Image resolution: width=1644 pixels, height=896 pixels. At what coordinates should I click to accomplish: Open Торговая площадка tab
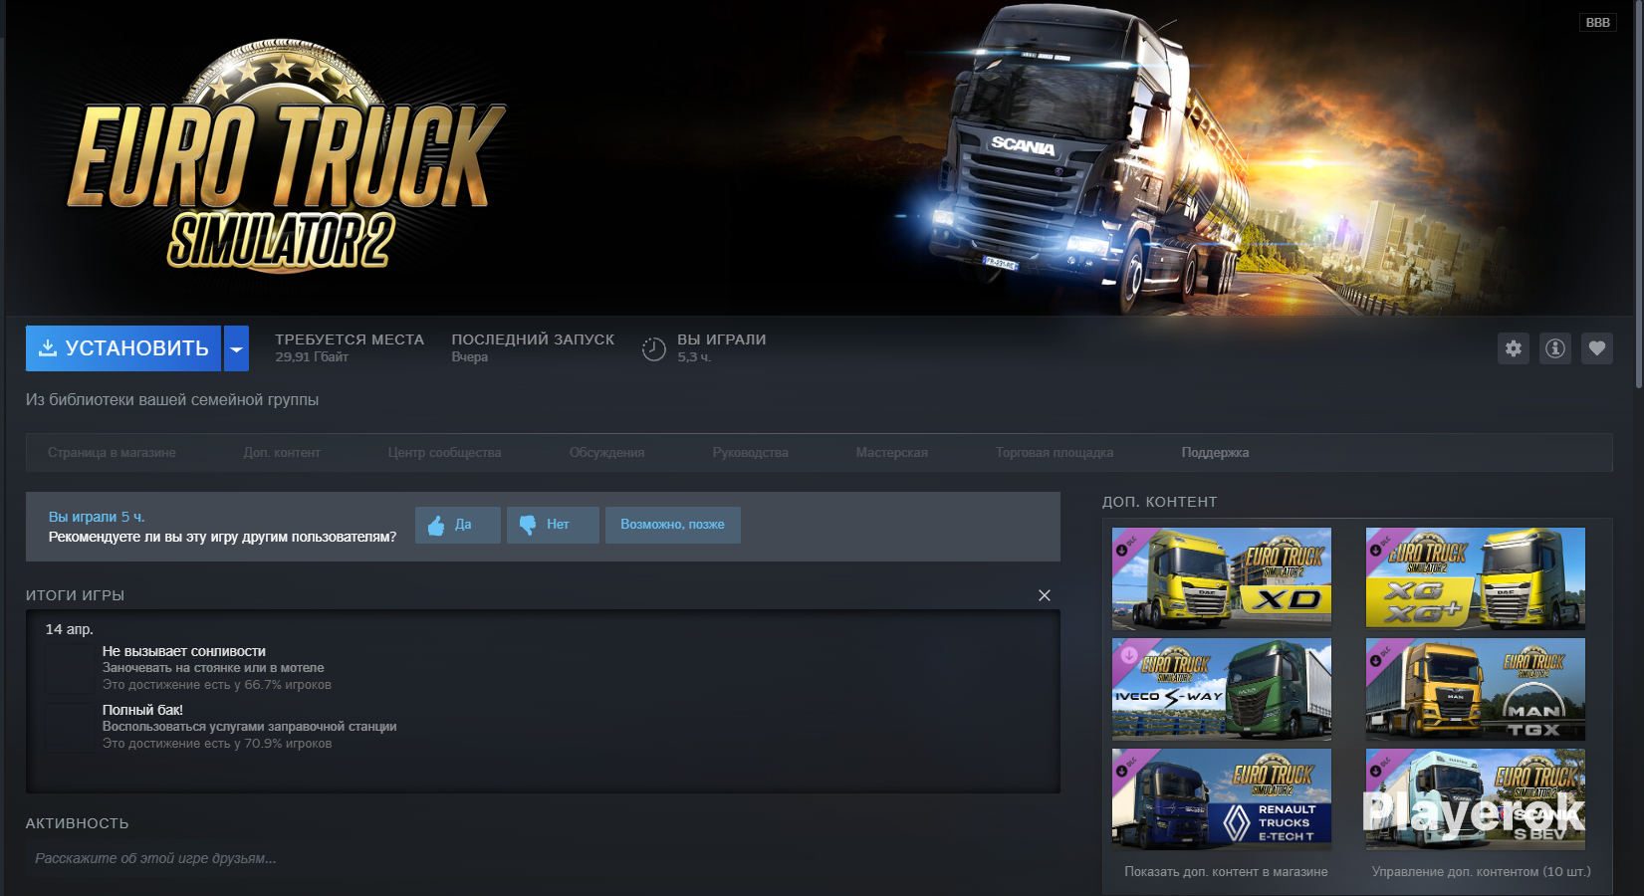point(1055,453)
